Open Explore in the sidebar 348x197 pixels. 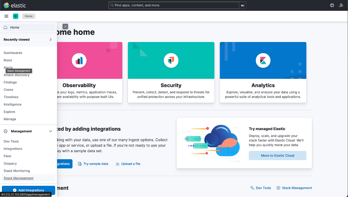9,112
